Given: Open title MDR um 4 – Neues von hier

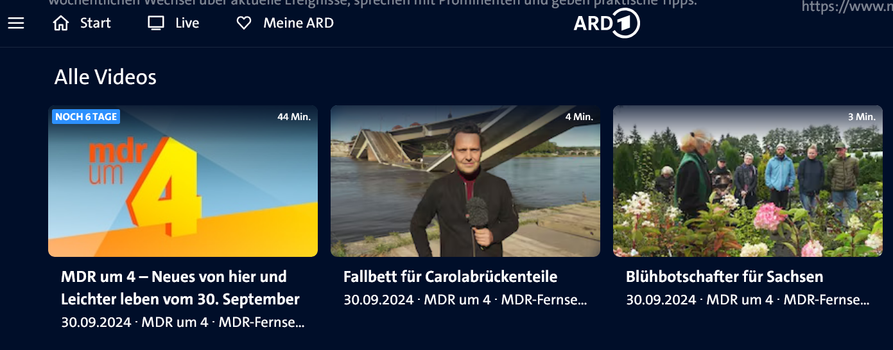Looking at the screenshot, I should 180,288.
